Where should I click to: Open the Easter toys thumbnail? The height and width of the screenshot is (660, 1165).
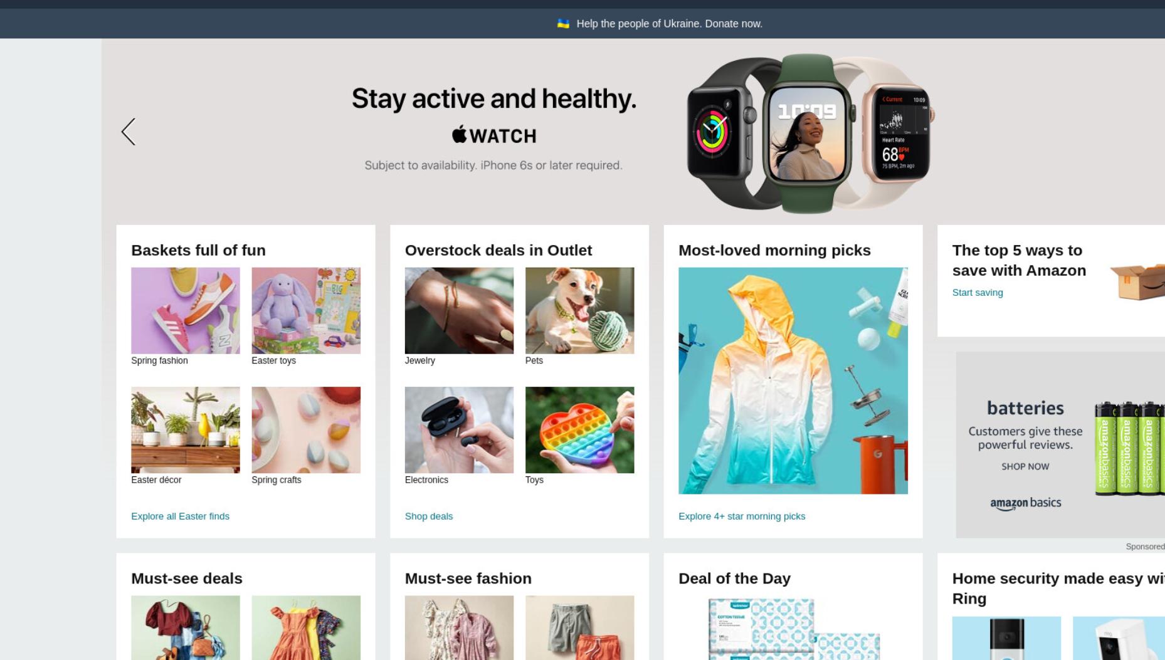(306, 310)
